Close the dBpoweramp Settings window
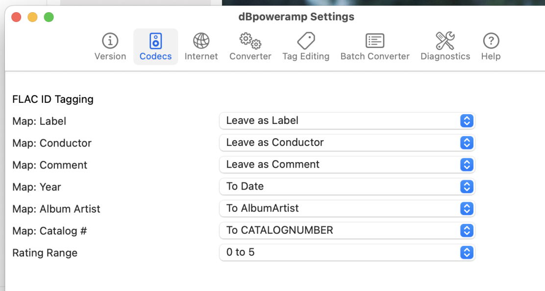Viewport: 545px width, 291px height. (16, 17)
